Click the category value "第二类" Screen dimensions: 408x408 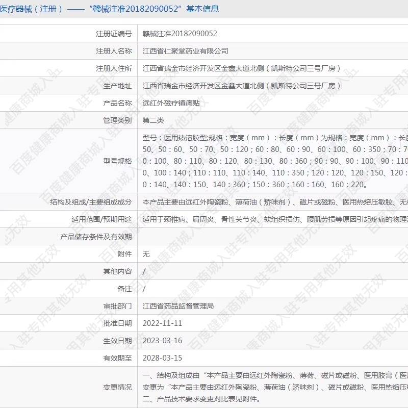tap(154, 120)
